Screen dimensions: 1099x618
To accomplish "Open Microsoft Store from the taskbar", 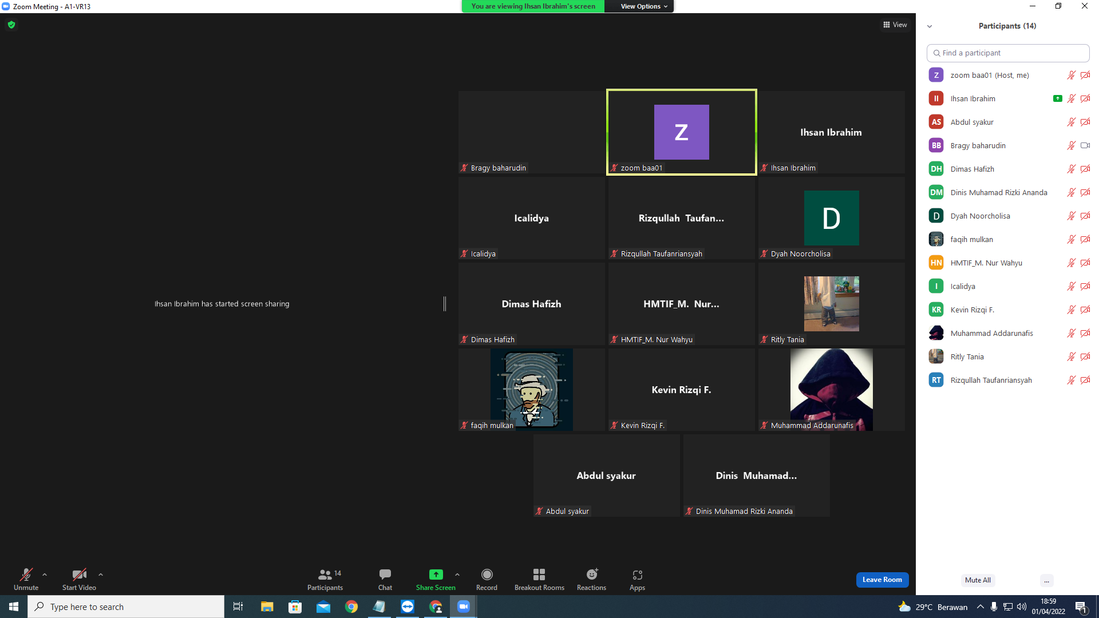I will [295, 607].
